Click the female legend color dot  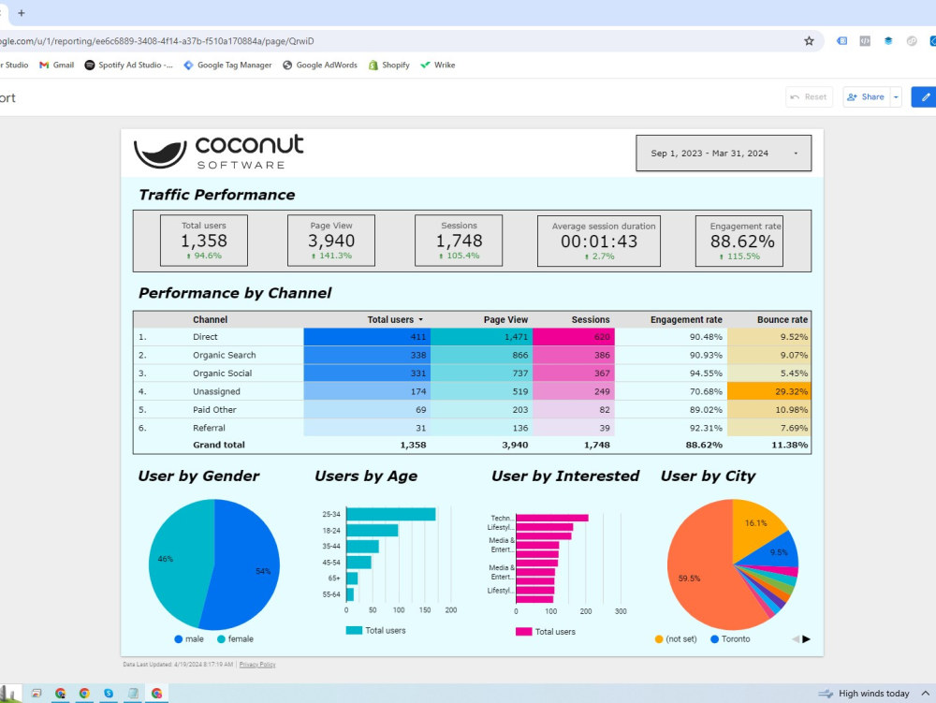222,639
